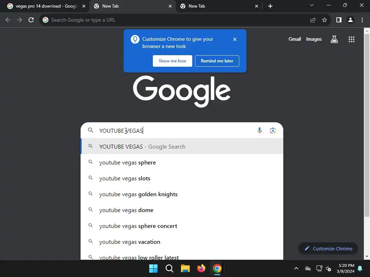Open the Gmail link
Screen dimensions: 370x277
pos(295,39)
